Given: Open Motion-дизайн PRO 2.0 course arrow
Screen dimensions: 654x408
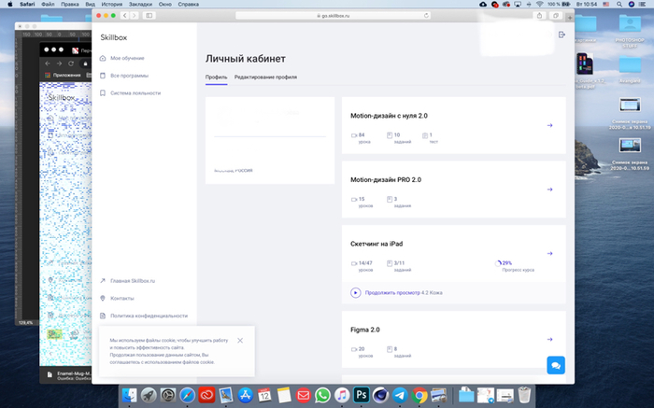Looking at the screenshot, I should tap(549, 190).
